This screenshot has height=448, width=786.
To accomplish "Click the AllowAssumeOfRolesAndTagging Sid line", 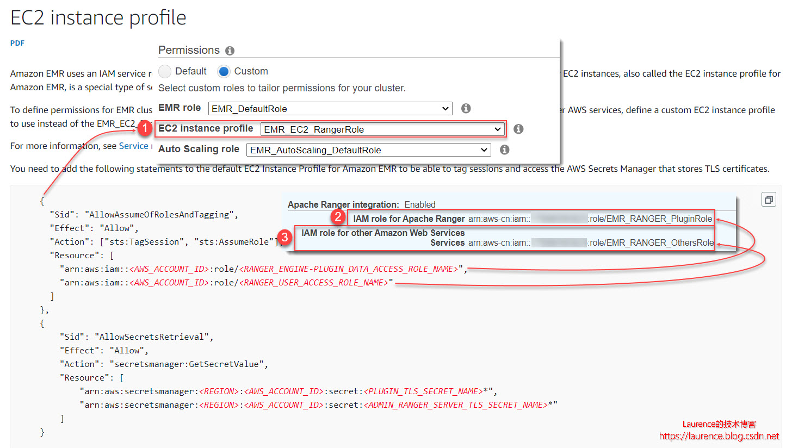I will tap(144, 214).
